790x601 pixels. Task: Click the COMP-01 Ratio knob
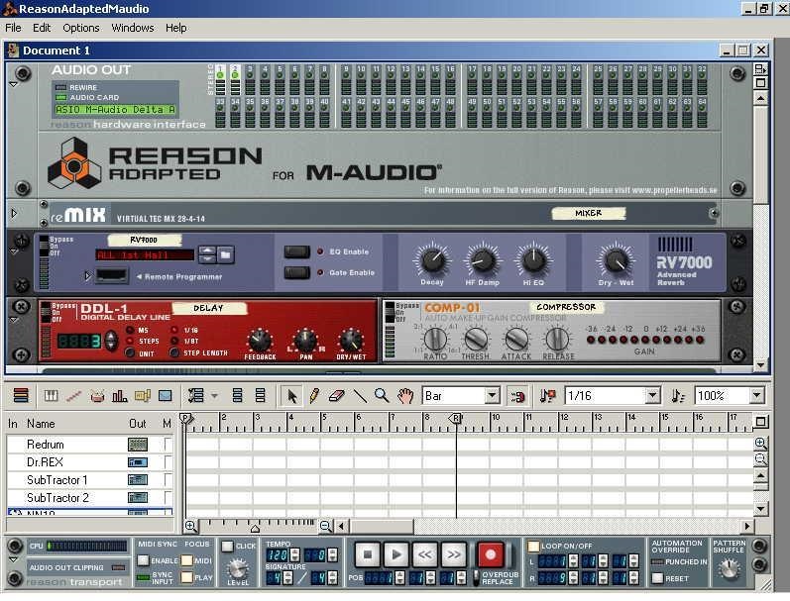click(435, 339)
